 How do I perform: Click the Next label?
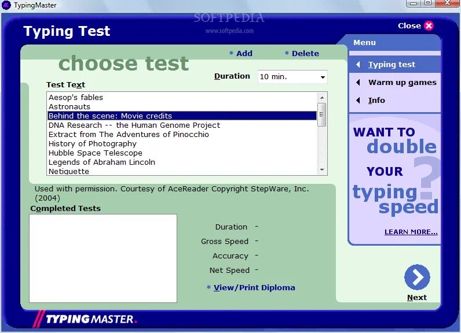pyautogui.click(x=417, y=298)
